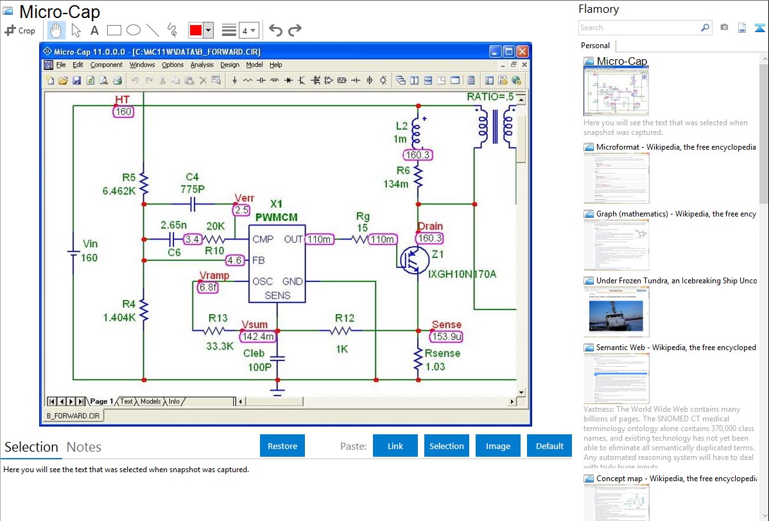Pick the rectangle shape tool
This screenshot has height=521, width=769.
click(114, 30)
